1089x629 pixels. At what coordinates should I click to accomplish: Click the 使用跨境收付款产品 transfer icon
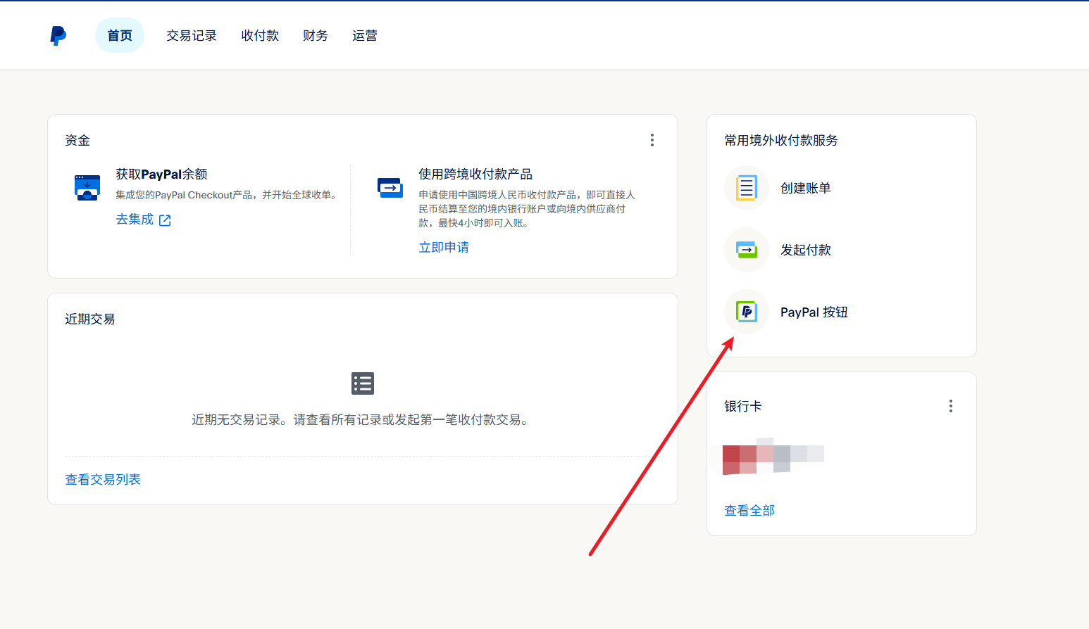coord(390,188)
